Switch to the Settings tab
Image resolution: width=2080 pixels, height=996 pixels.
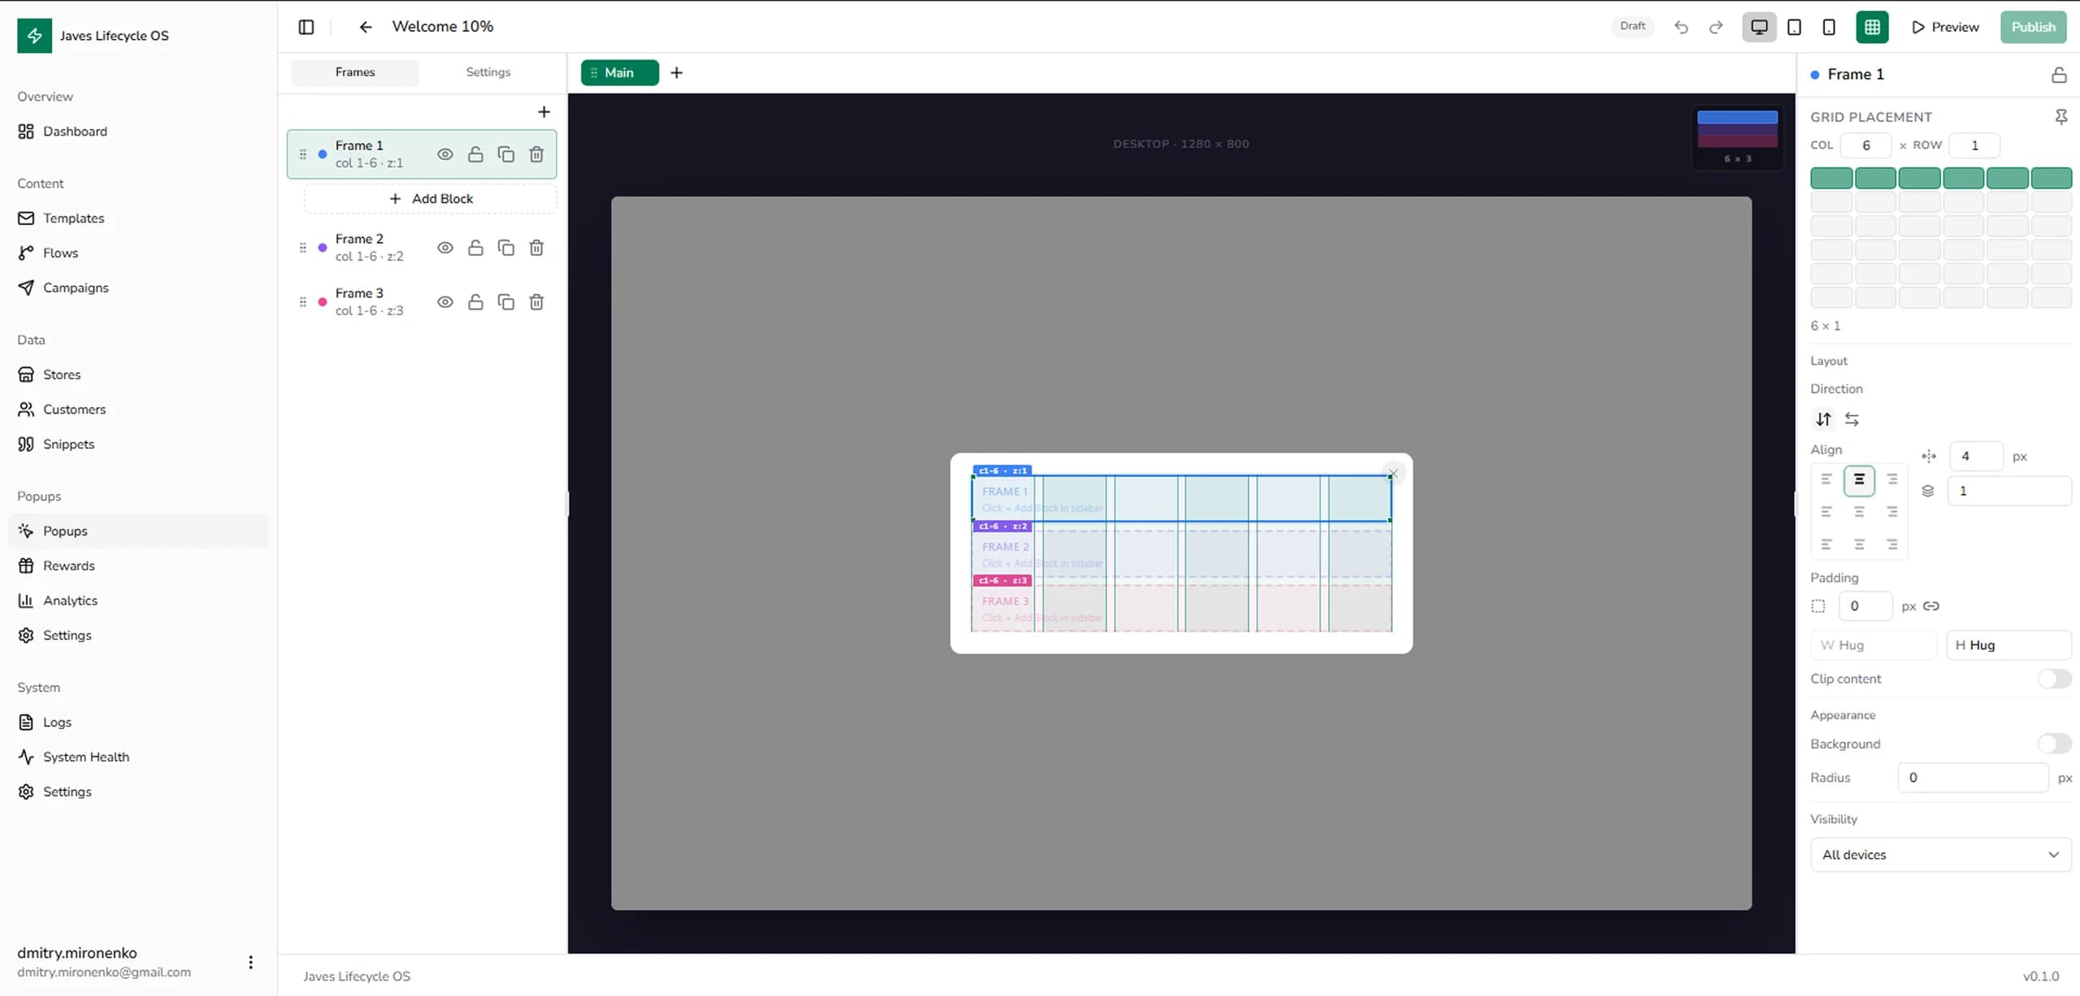(487, 72)
